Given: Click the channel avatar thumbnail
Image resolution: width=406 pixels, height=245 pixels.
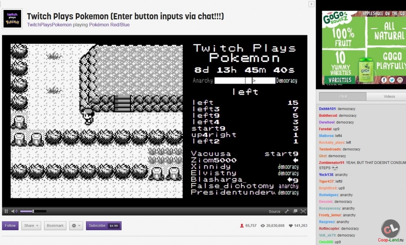Looking at the screenshot, I should pos(12,19).
